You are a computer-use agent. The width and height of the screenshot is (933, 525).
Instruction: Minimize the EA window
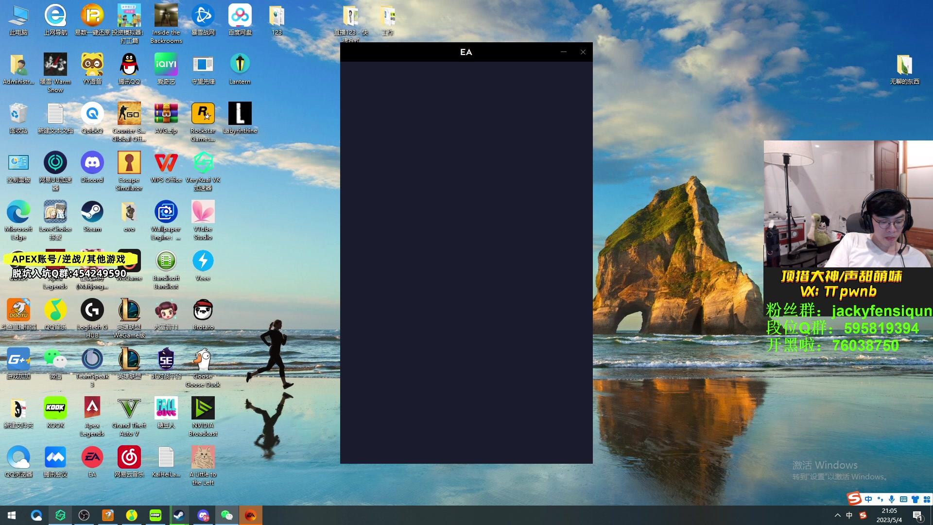[563, 52]
